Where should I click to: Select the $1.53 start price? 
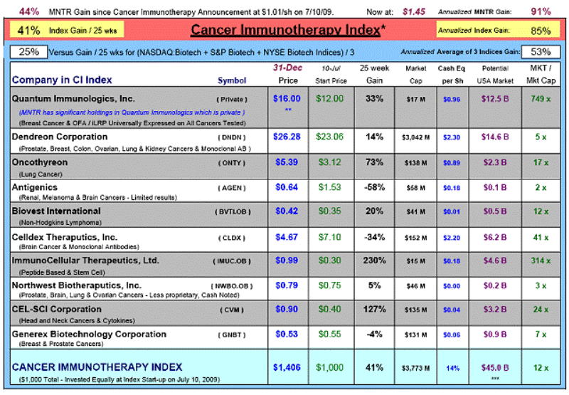[329, 187]
